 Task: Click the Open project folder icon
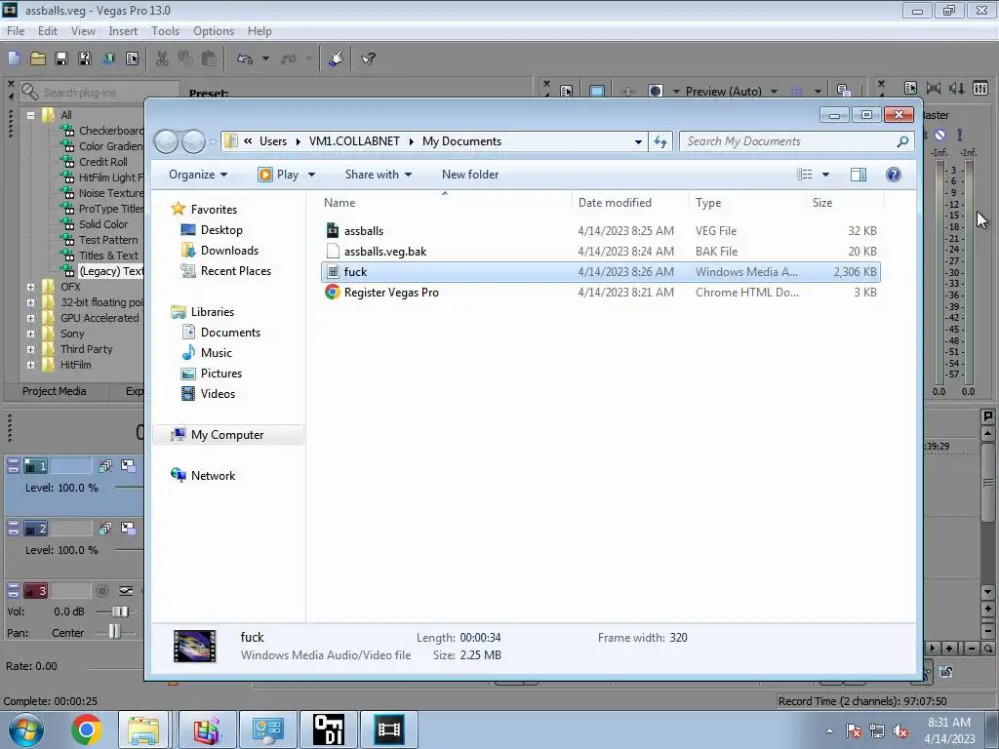tap(38, 59)
